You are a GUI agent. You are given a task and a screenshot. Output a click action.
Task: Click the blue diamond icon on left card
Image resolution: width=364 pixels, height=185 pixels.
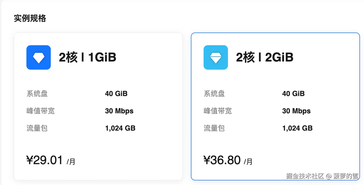tap(38, 57)
